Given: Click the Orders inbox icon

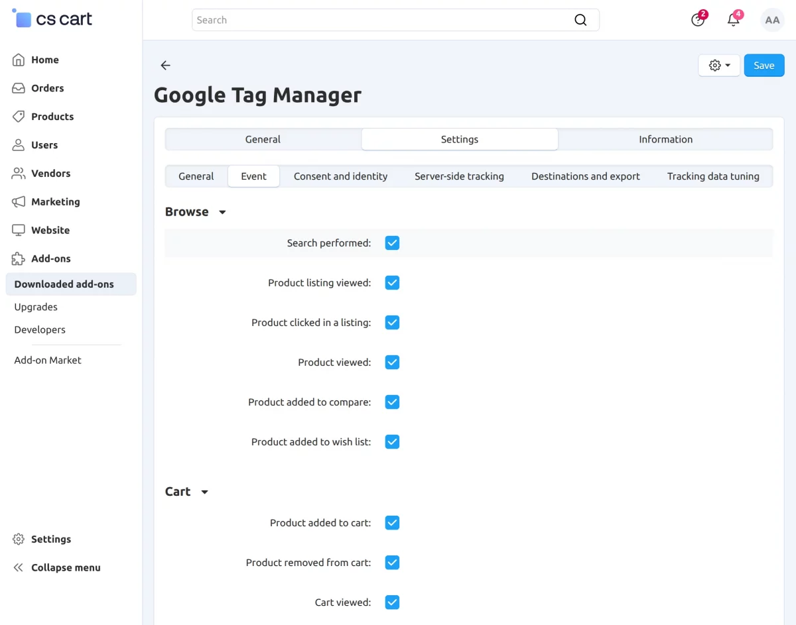Looking at the screenshot, I should pyautogui.click(x=19, y=88).
